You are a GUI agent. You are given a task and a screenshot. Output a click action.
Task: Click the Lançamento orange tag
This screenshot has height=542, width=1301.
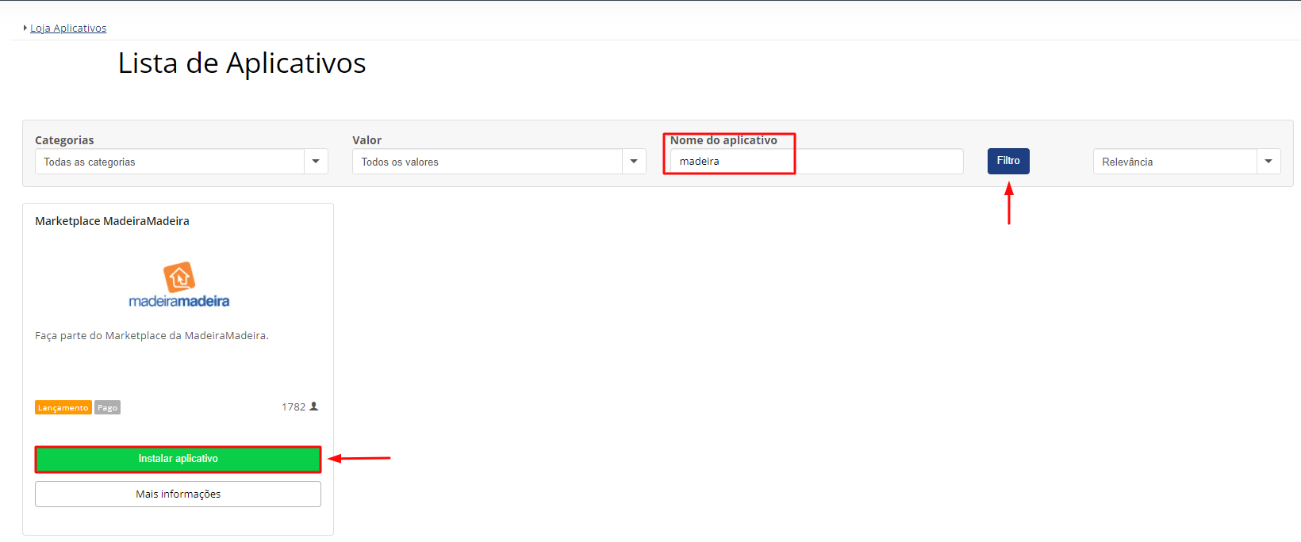63,407
